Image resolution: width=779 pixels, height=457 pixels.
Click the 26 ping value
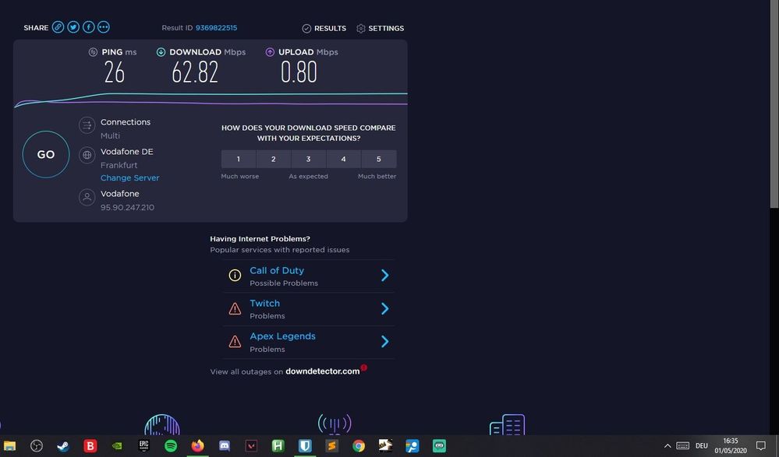[x=115, y=72]
